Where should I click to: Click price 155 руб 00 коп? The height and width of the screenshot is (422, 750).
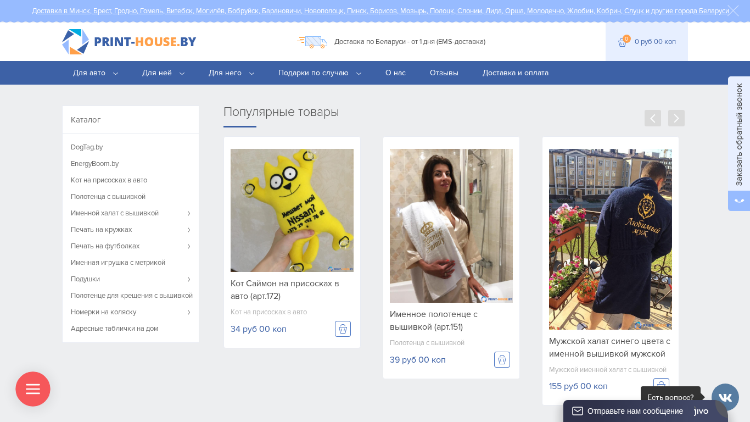click(x=578, y=386)
